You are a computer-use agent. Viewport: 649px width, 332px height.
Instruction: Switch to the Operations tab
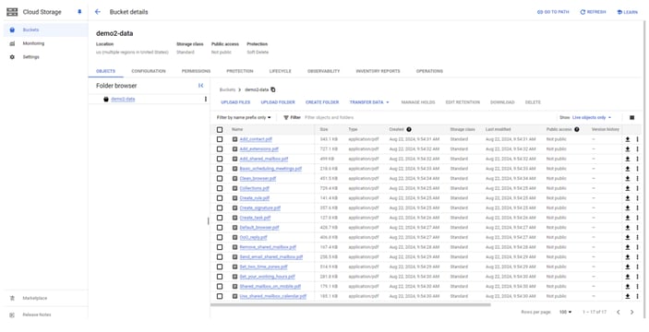429,71
